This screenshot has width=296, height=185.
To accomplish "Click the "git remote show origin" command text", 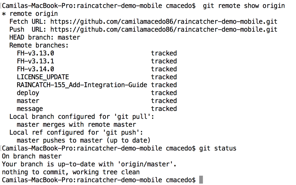I will [244, 6].
